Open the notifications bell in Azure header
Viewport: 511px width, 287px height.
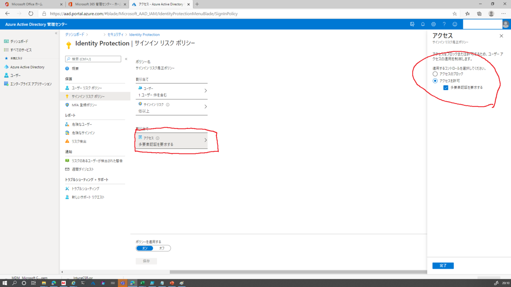(x=423, y=24)
